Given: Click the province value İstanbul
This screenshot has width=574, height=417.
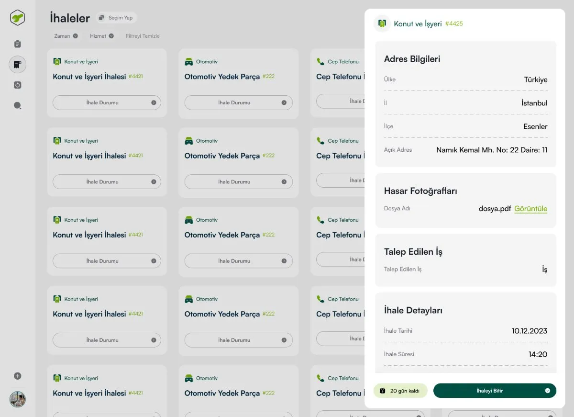Looking at the screenshot, I should coord(534,103).
